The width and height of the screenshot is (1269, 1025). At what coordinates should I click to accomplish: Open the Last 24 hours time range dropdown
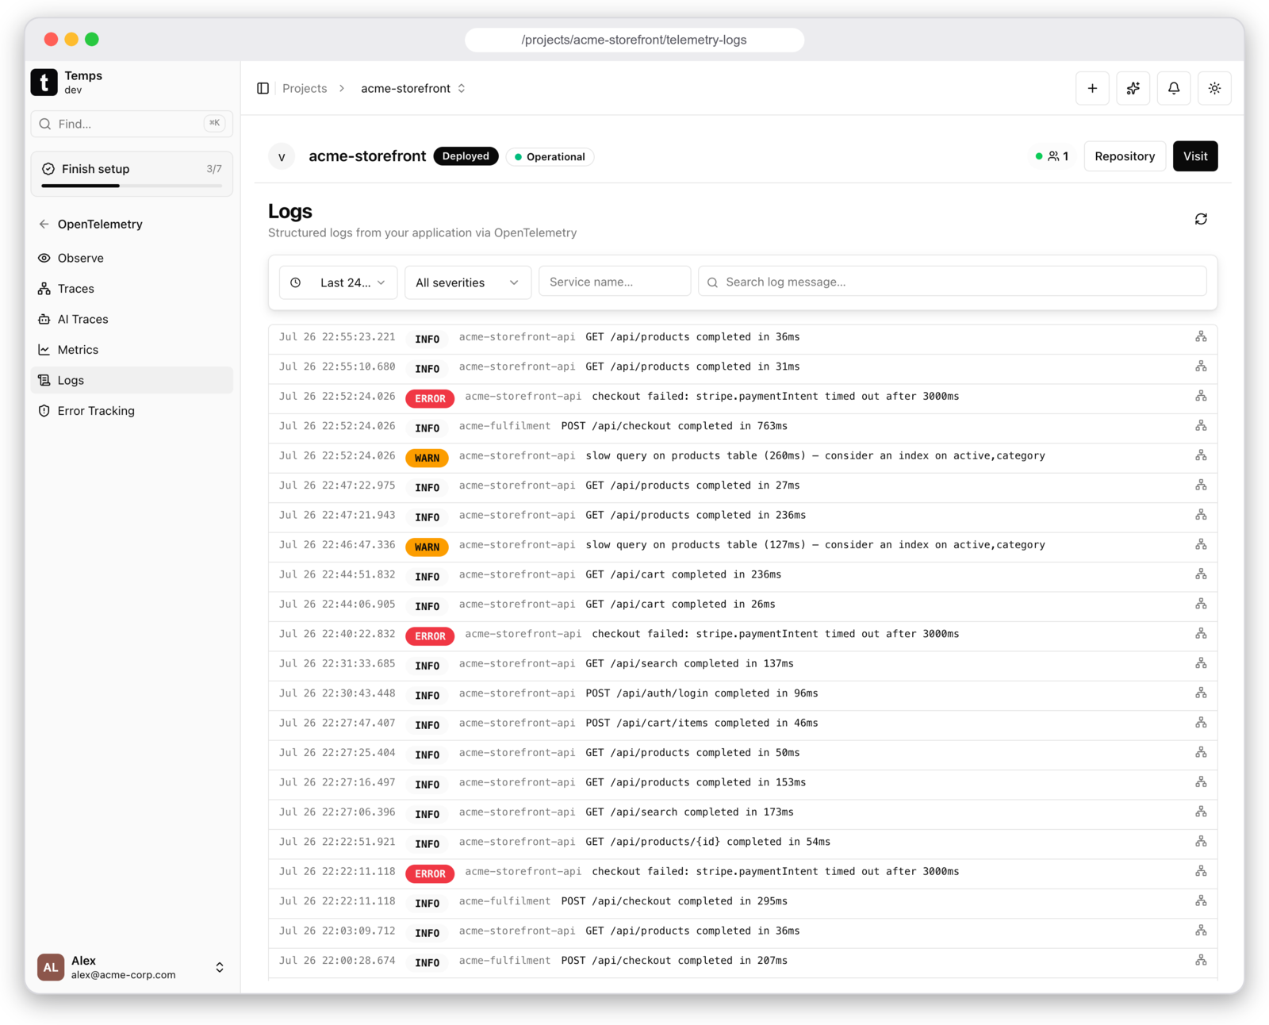tap(338, 282)
